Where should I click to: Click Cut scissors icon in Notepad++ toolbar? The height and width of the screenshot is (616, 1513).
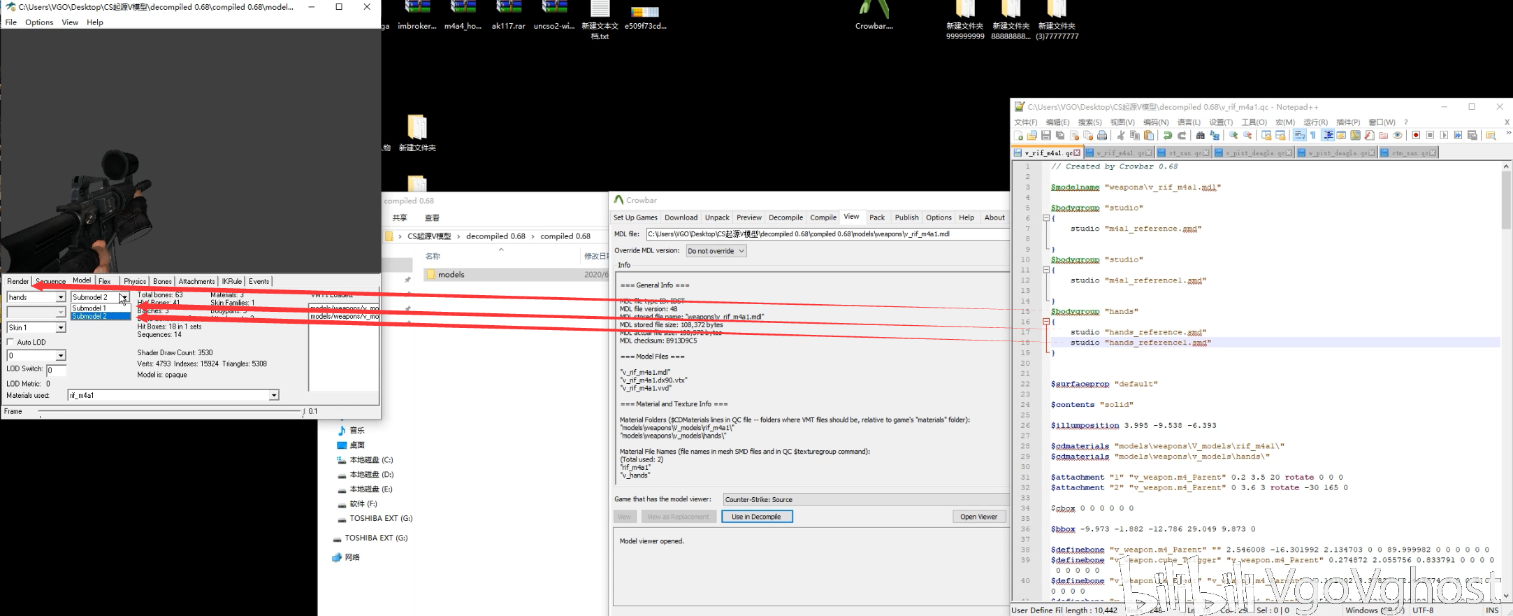click(x=1121, y=136)
